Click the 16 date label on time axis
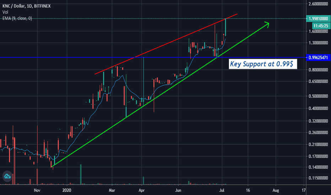Screen dimensions: 331x195 248,190
